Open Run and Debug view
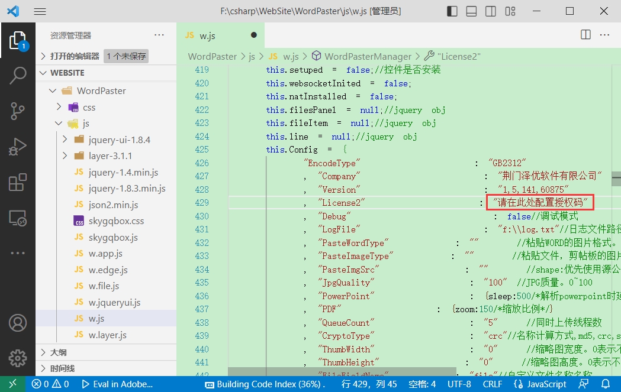Viewport: 621px width, 392px height. point(18,147)
